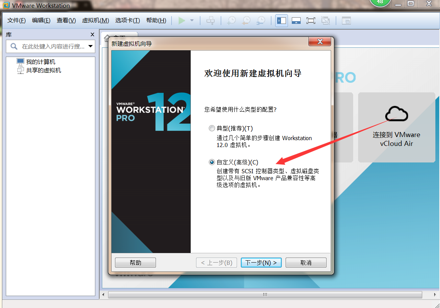Toggle the thumbnail bar view icon
This screenshot has height=308, width=440.
click(x=296, y=21)
